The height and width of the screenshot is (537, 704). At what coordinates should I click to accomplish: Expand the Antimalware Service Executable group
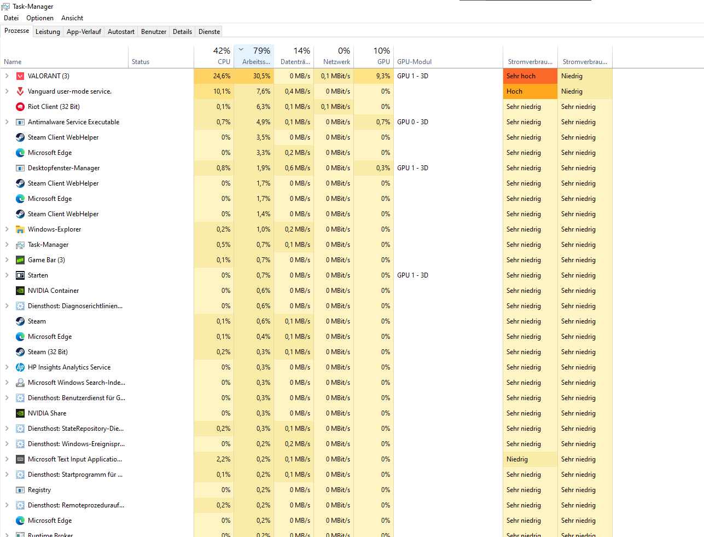(x=7, y=122)
